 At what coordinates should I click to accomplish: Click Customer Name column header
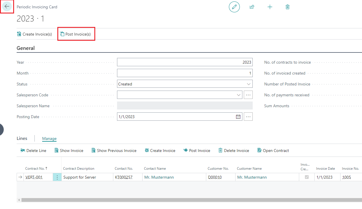pyautogui.click(x=249, y=169)
